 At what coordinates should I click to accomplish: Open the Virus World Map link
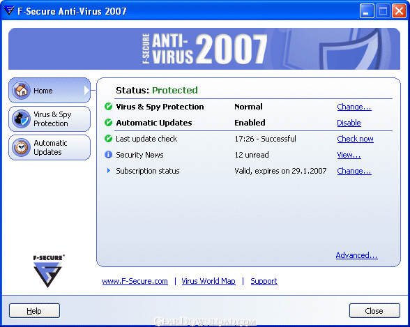tap(208, 281)
